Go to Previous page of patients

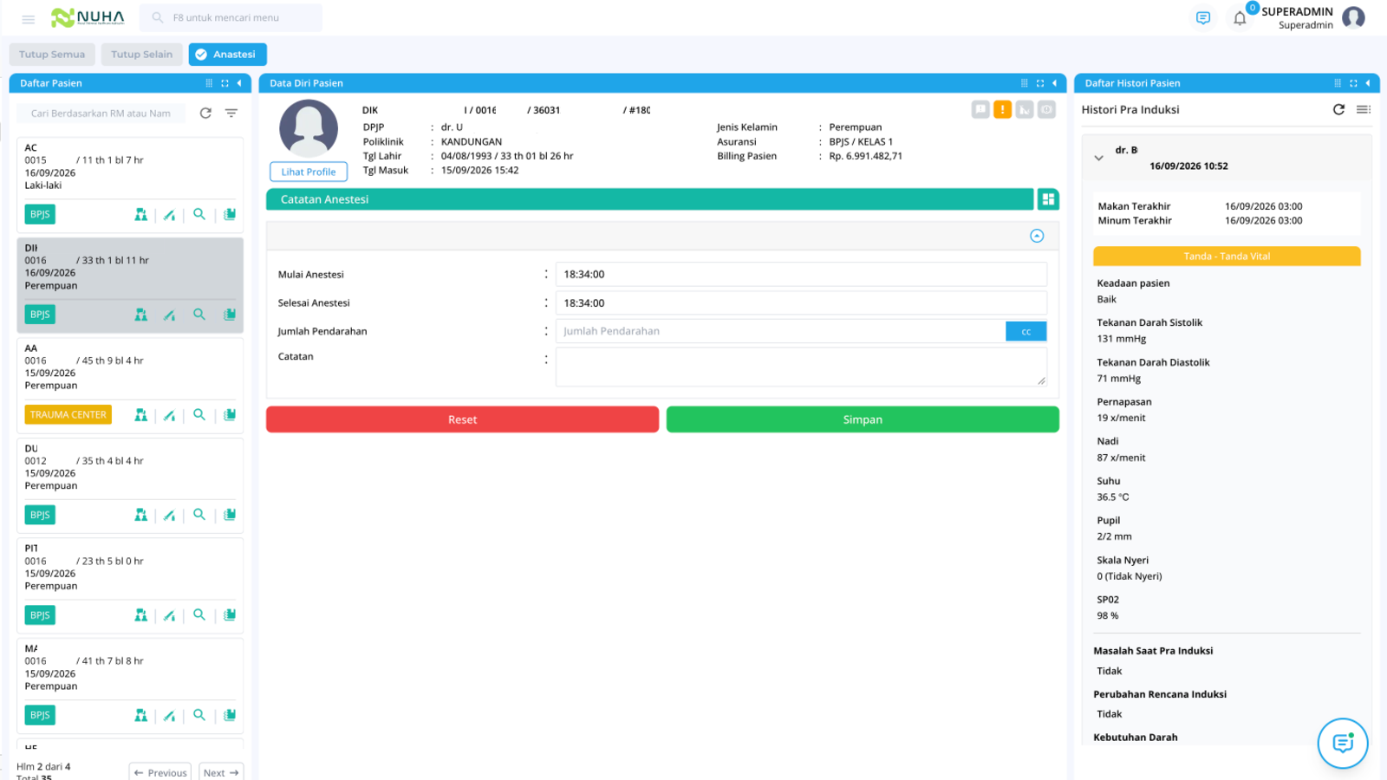click(160, 772)
